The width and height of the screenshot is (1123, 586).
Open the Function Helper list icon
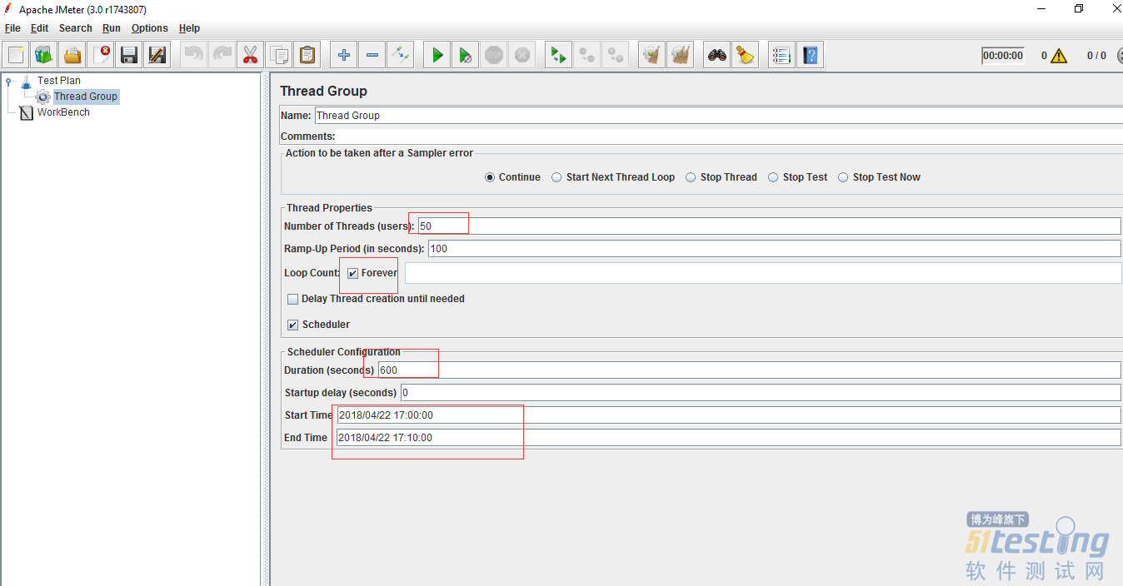pyautogui.click(x=781, y=56)
